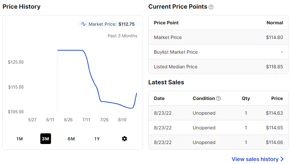
Task: Click the sale priced $114.63
Action: pos(218,113)
